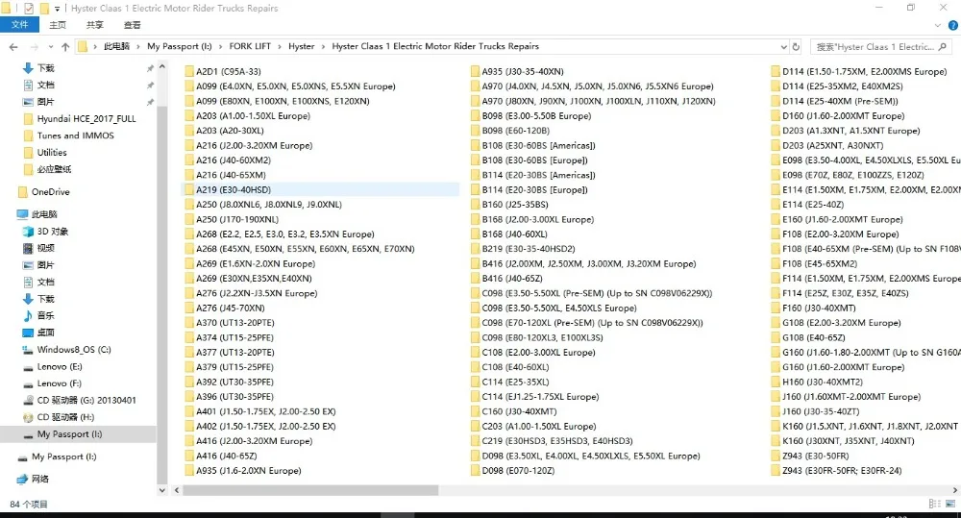Click the horizontal scrollbar thumb

pyautogui.click(x=310, y=490)
